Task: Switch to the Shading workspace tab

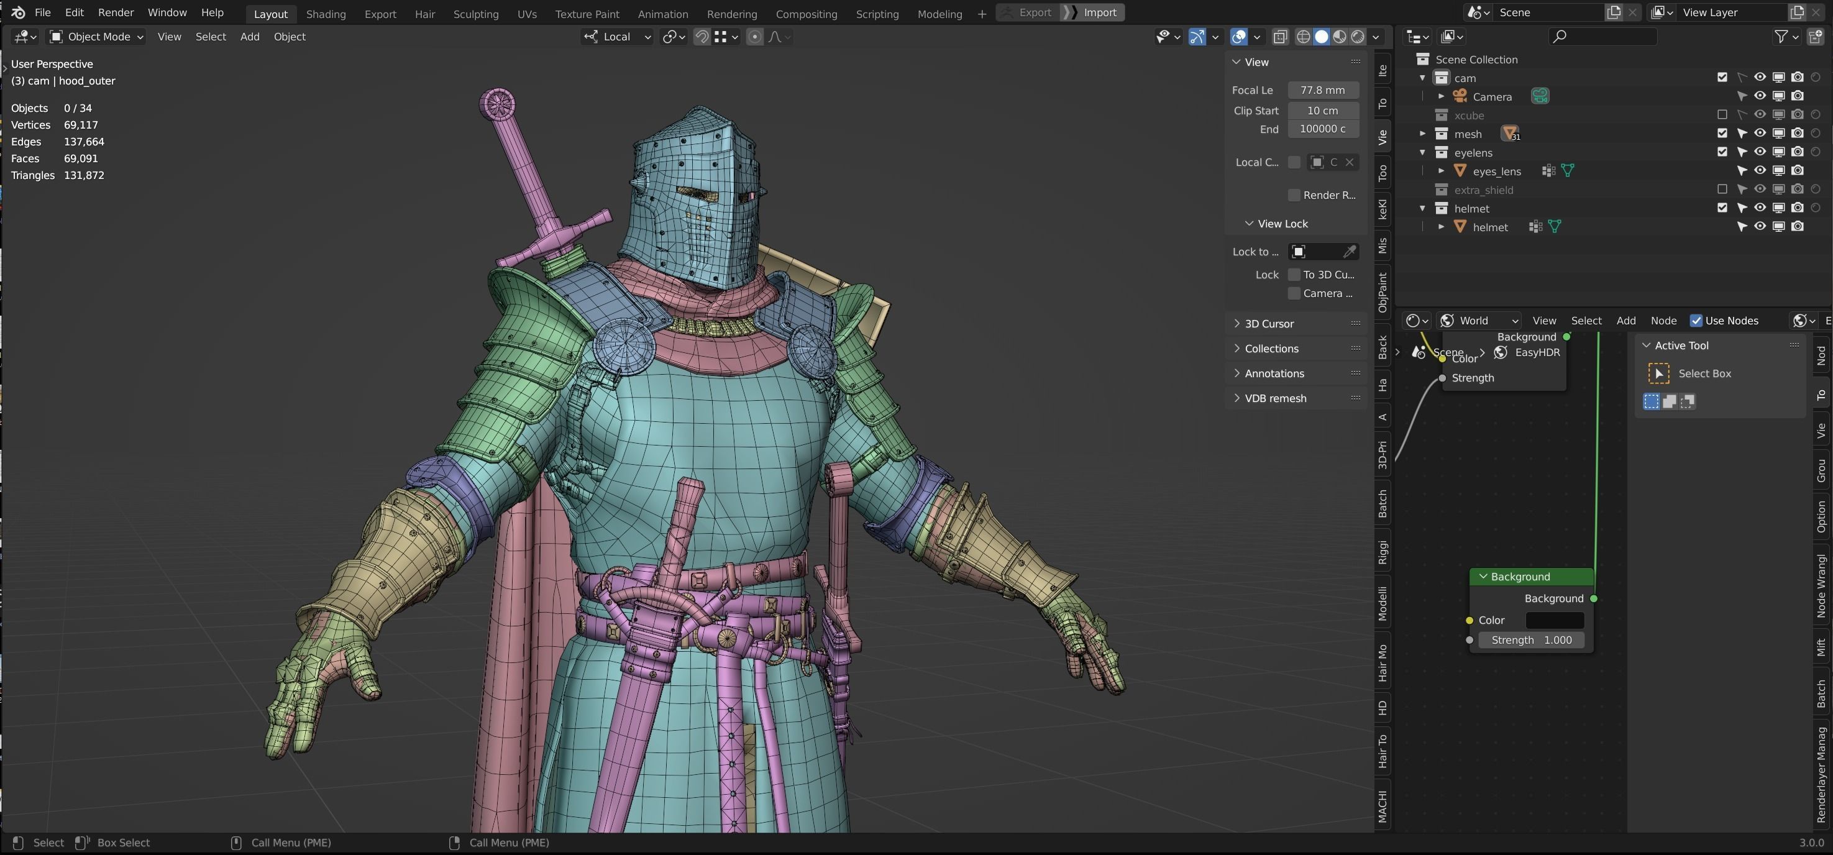Action: [x=326, y=14]
